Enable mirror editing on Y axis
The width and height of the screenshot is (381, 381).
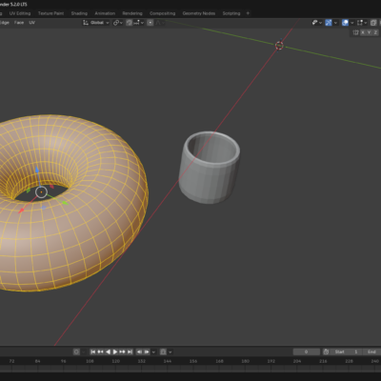click(x=369, y=32)
